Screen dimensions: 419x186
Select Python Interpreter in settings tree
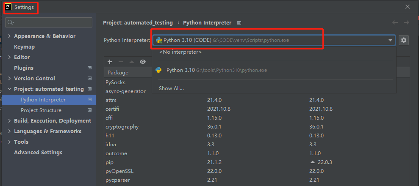tap(49, 100)
